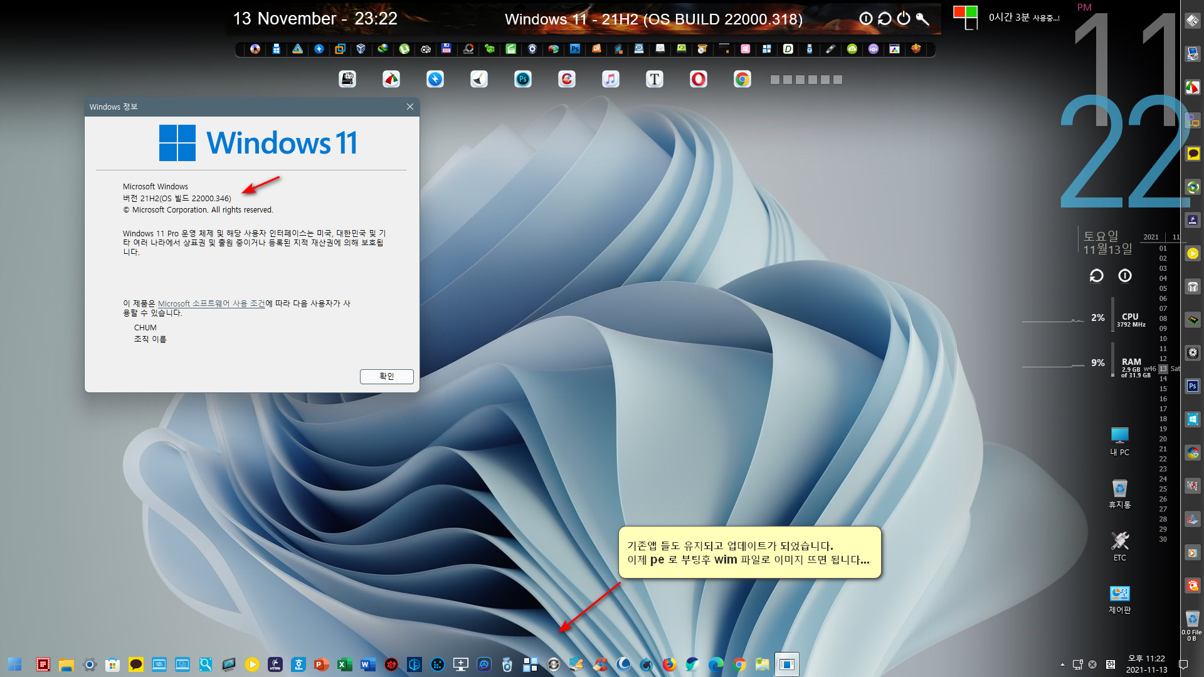Click the circled power icon in the clock widget

pos(1125,276)
